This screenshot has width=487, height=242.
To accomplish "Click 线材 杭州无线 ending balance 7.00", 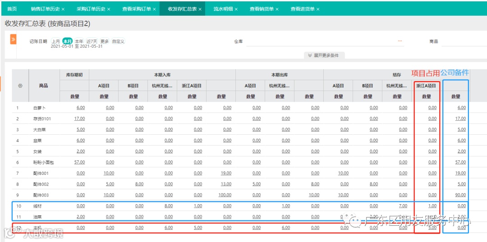I will (x=403, y=206).
